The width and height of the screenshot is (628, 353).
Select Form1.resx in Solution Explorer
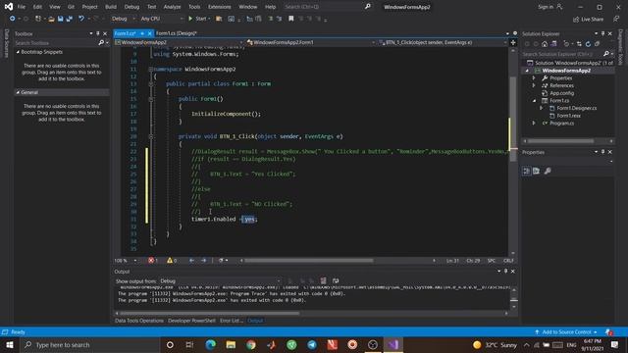569,116
